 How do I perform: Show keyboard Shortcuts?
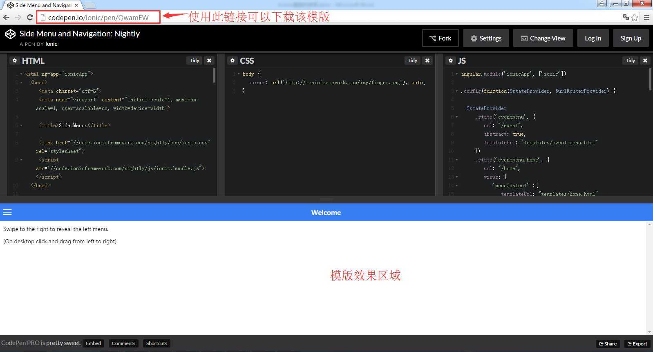[157, 343]
